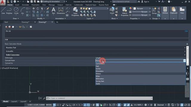Viewport: 191px width, 107px height.
Task: Choose the Move tool in Modify panel
Action: point(33,9)
